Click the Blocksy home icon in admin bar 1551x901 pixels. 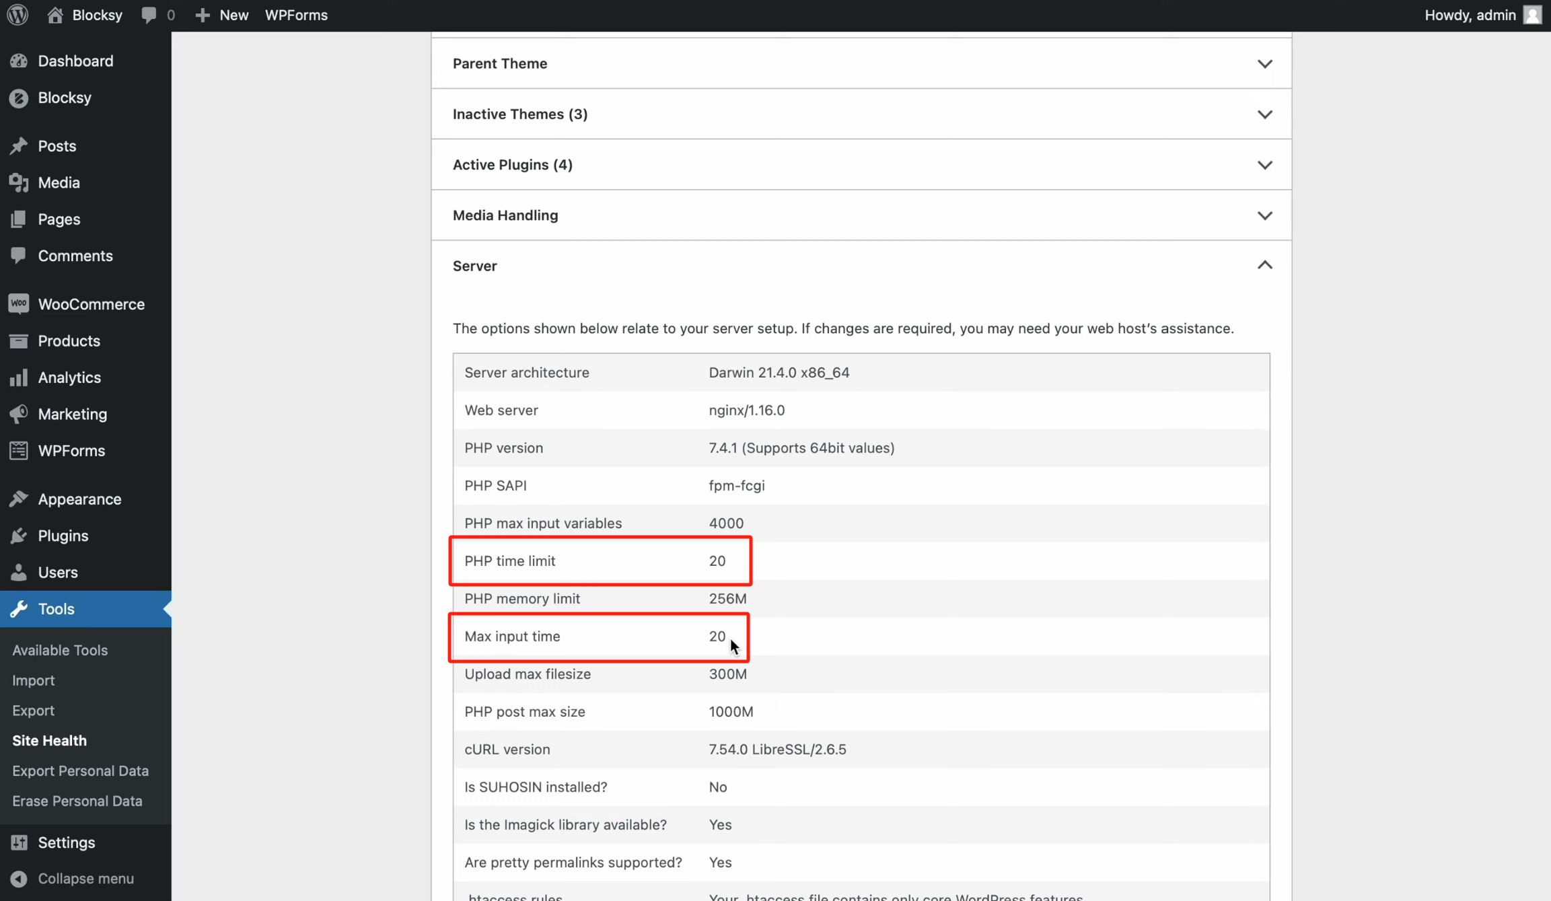(55, 15)
